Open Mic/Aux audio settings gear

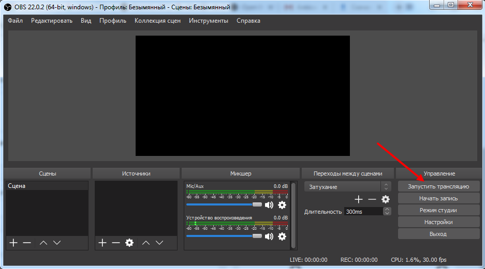(282, 205)
